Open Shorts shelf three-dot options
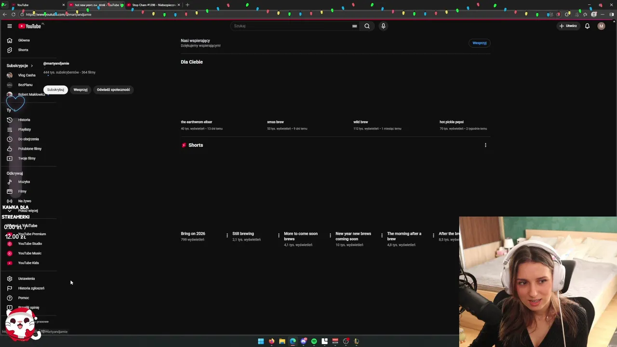 click(485, 145)
